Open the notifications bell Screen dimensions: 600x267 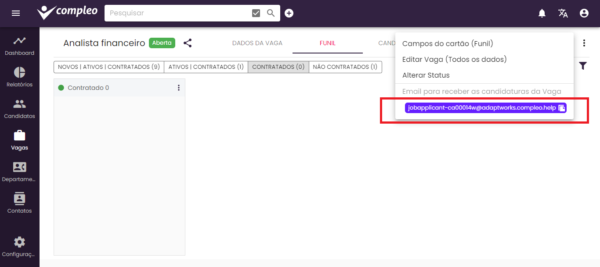pyautogui.click(x=542, y=13)
